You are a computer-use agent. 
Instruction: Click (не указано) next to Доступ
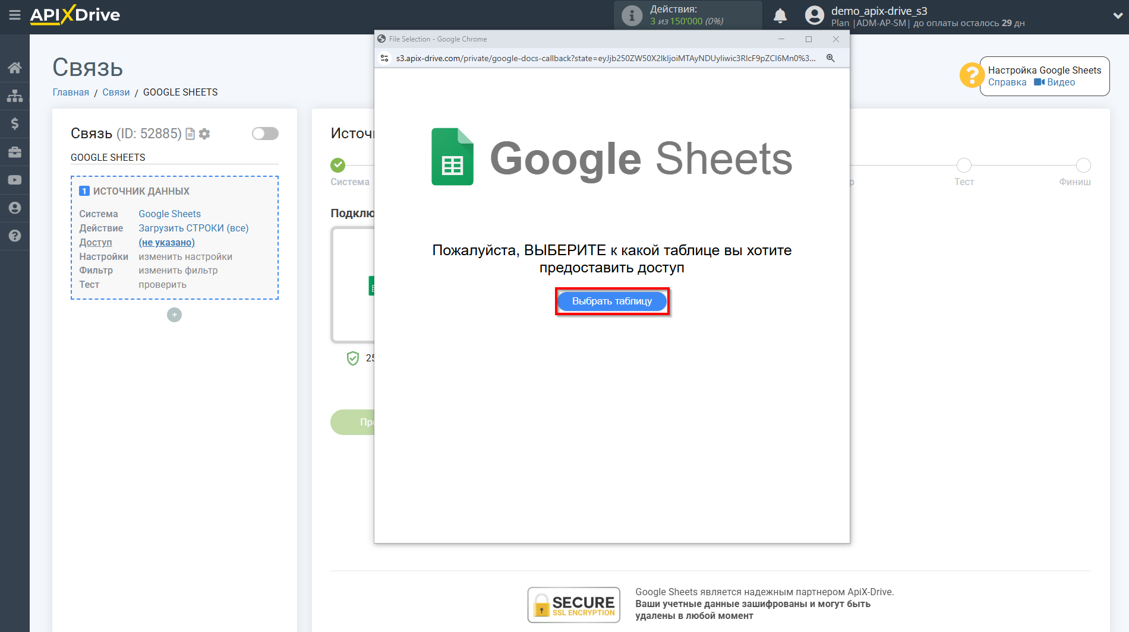point(166,242)
